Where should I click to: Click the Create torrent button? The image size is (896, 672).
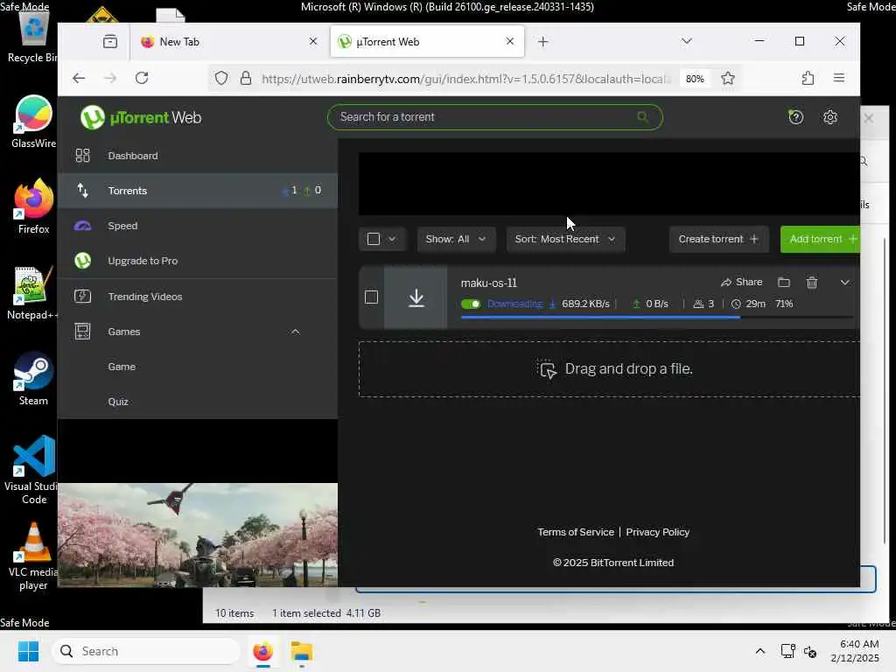718,239
